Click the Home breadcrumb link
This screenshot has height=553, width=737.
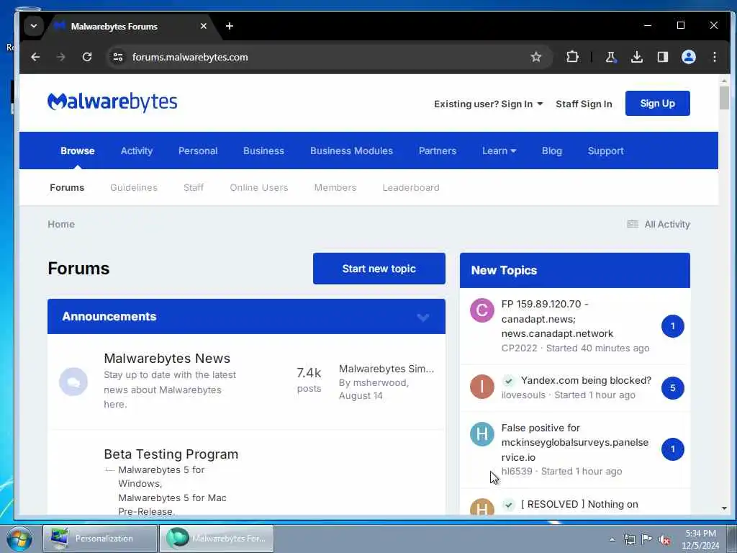pyautogui.click(x=61, y=224)
